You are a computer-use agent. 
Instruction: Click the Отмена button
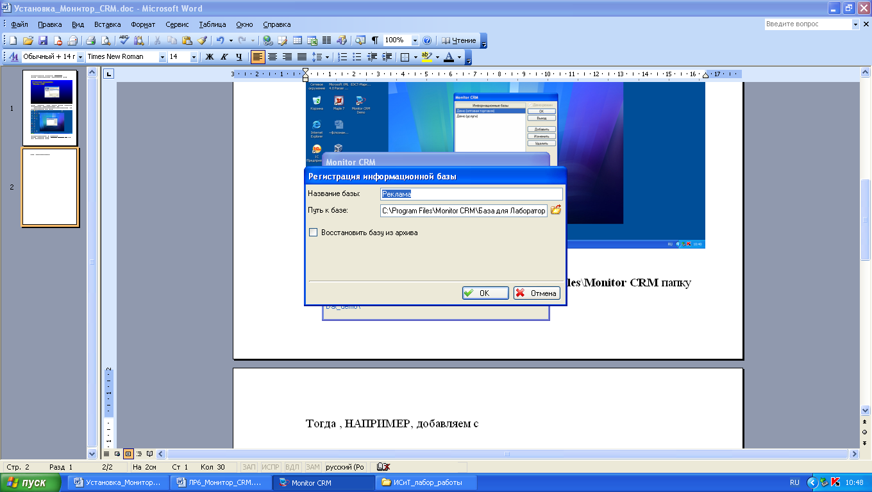pyautogui.click(x=537, y=293)
